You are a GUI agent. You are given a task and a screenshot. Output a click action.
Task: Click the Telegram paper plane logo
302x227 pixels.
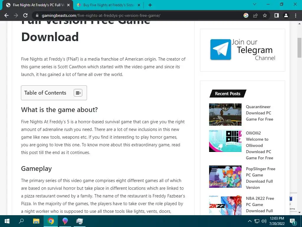pos(221,50)
